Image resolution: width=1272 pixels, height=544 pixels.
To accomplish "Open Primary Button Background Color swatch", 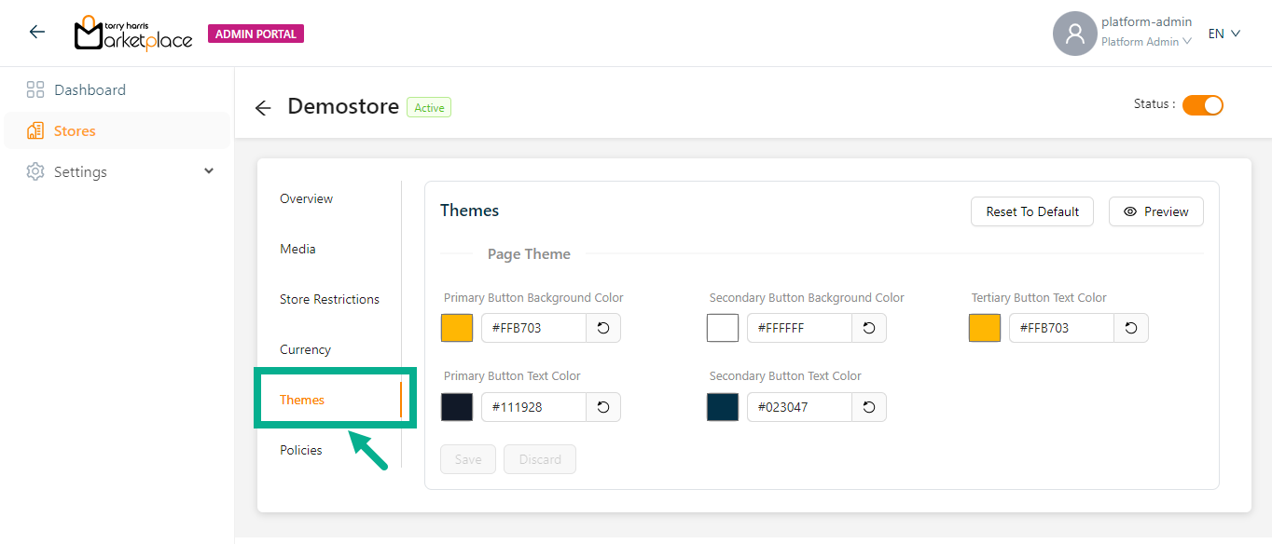I will pos(457,328).
